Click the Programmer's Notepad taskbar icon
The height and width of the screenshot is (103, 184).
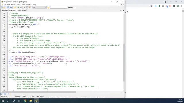37,101
